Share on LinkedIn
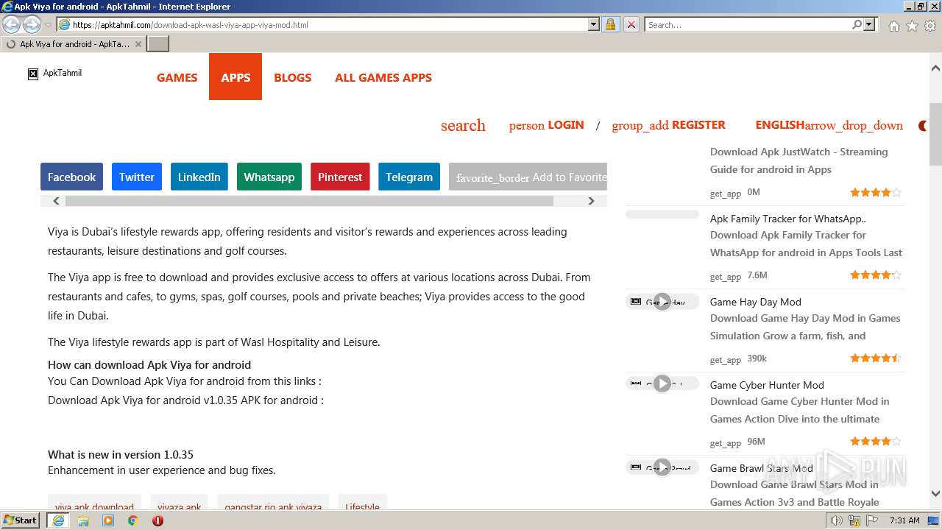Viewport: 942px width, 530px height. tap(199, 177)
